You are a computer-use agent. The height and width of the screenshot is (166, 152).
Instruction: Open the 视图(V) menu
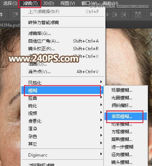coord(67,3)
